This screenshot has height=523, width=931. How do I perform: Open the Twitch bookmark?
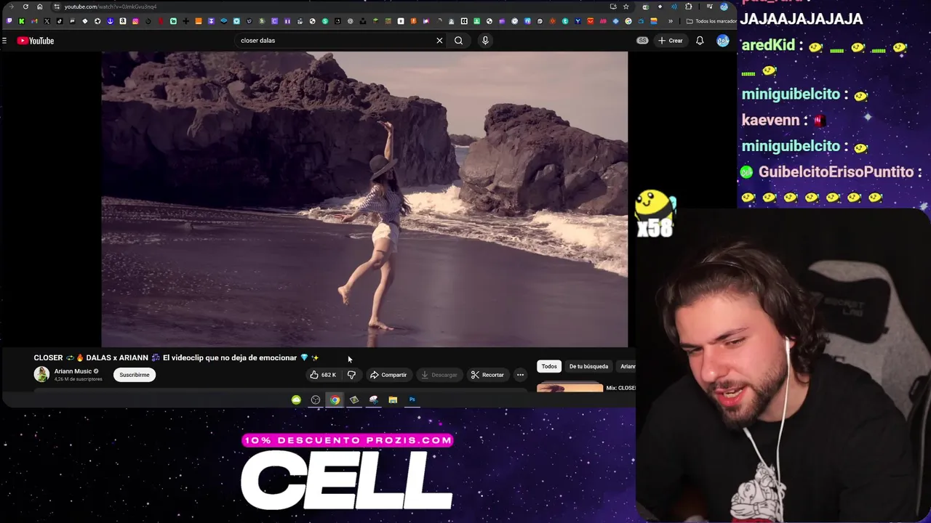coord(9,21)
